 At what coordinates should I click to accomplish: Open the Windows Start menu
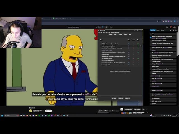(2, 116)
